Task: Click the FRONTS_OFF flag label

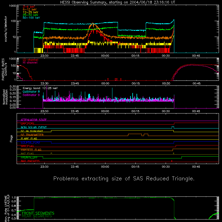Action: pos(29,157)
